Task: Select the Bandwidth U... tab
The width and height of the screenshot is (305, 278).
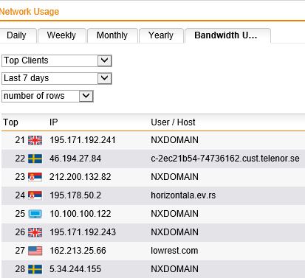Action: coord(227,35)
